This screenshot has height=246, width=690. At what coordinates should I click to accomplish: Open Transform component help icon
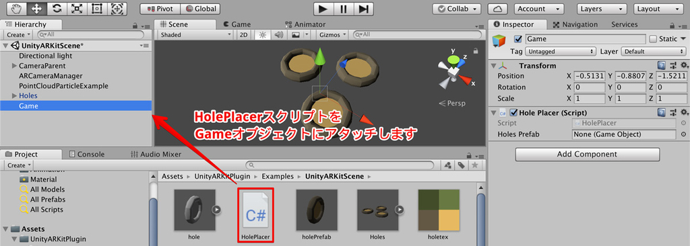[x=662, y=65]
